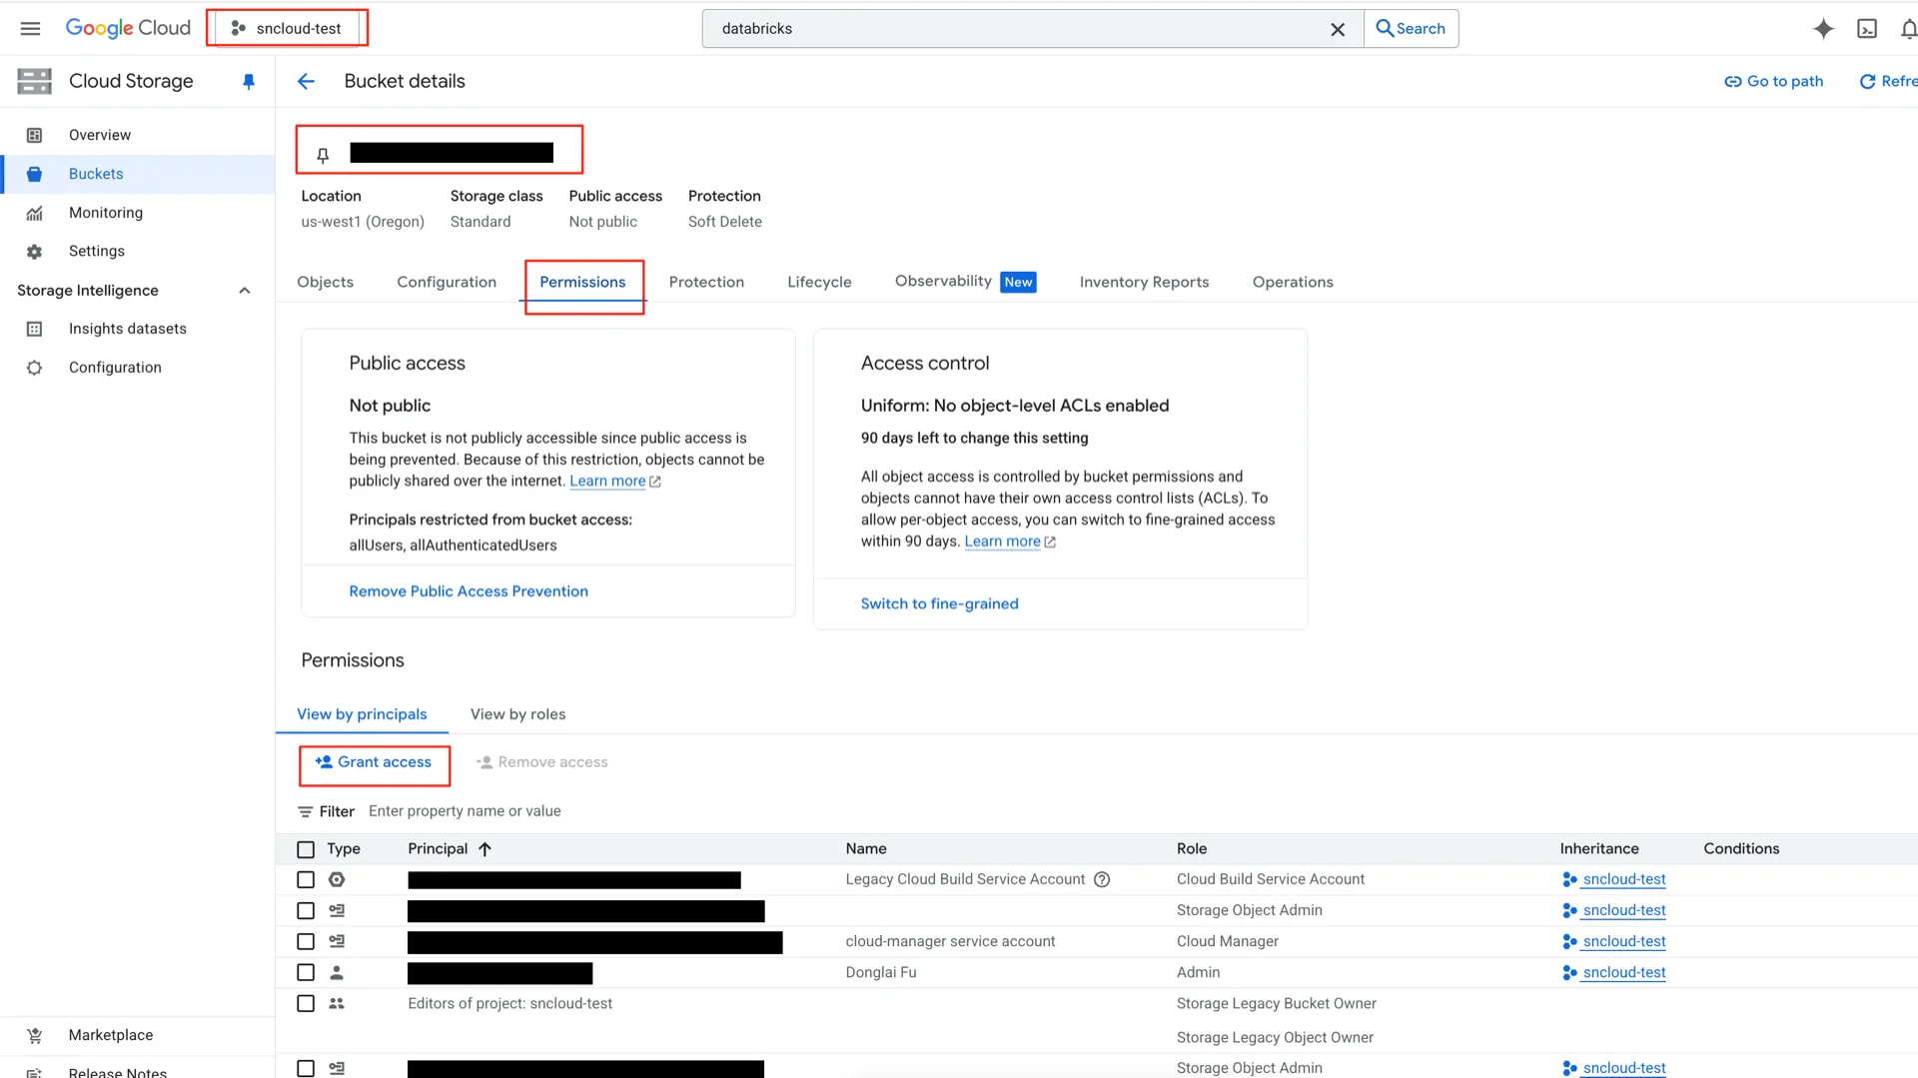
Task: Open the Protection tab
Action: coord(706,282)
